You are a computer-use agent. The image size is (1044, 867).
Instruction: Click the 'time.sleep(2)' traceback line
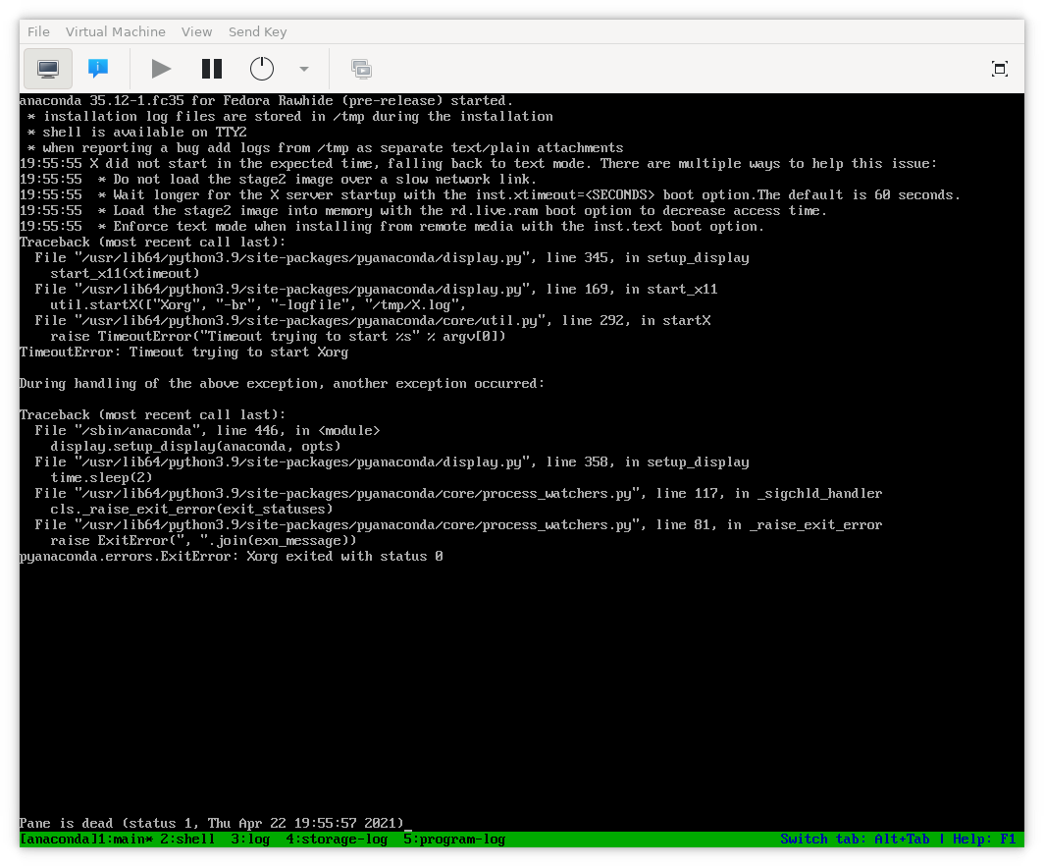pyautogui.click(x=101, y=477)
